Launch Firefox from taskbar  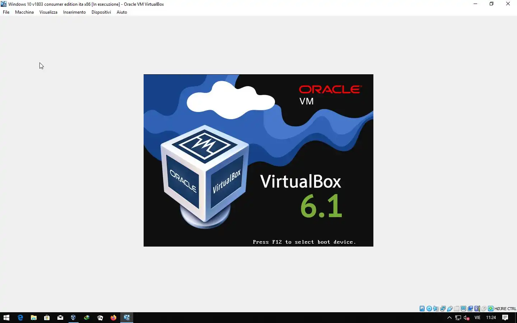coord(113,318)
